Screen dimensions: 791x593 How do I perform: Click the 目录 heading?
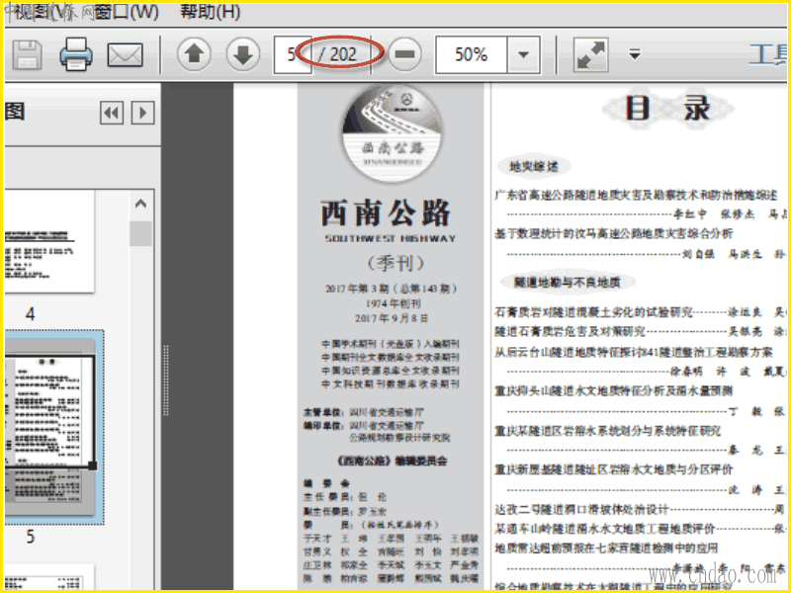667,109
